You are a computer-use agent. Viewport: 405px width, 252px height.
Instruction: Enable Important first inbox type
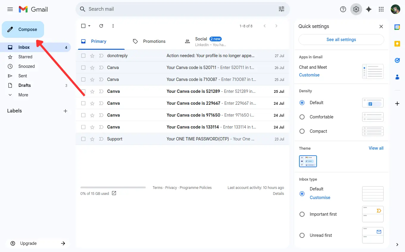tap(302, 214)
